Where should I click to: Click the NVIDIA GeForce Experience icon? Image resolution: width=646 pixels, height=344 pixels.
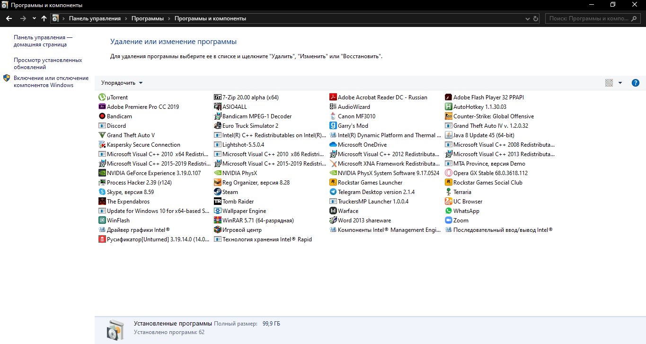coord(102,173)
